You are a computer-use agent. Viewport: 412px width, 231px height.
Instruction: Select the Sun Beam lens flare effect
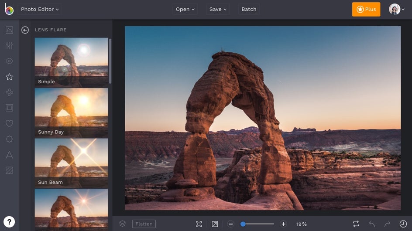click(x=71, y=163)
